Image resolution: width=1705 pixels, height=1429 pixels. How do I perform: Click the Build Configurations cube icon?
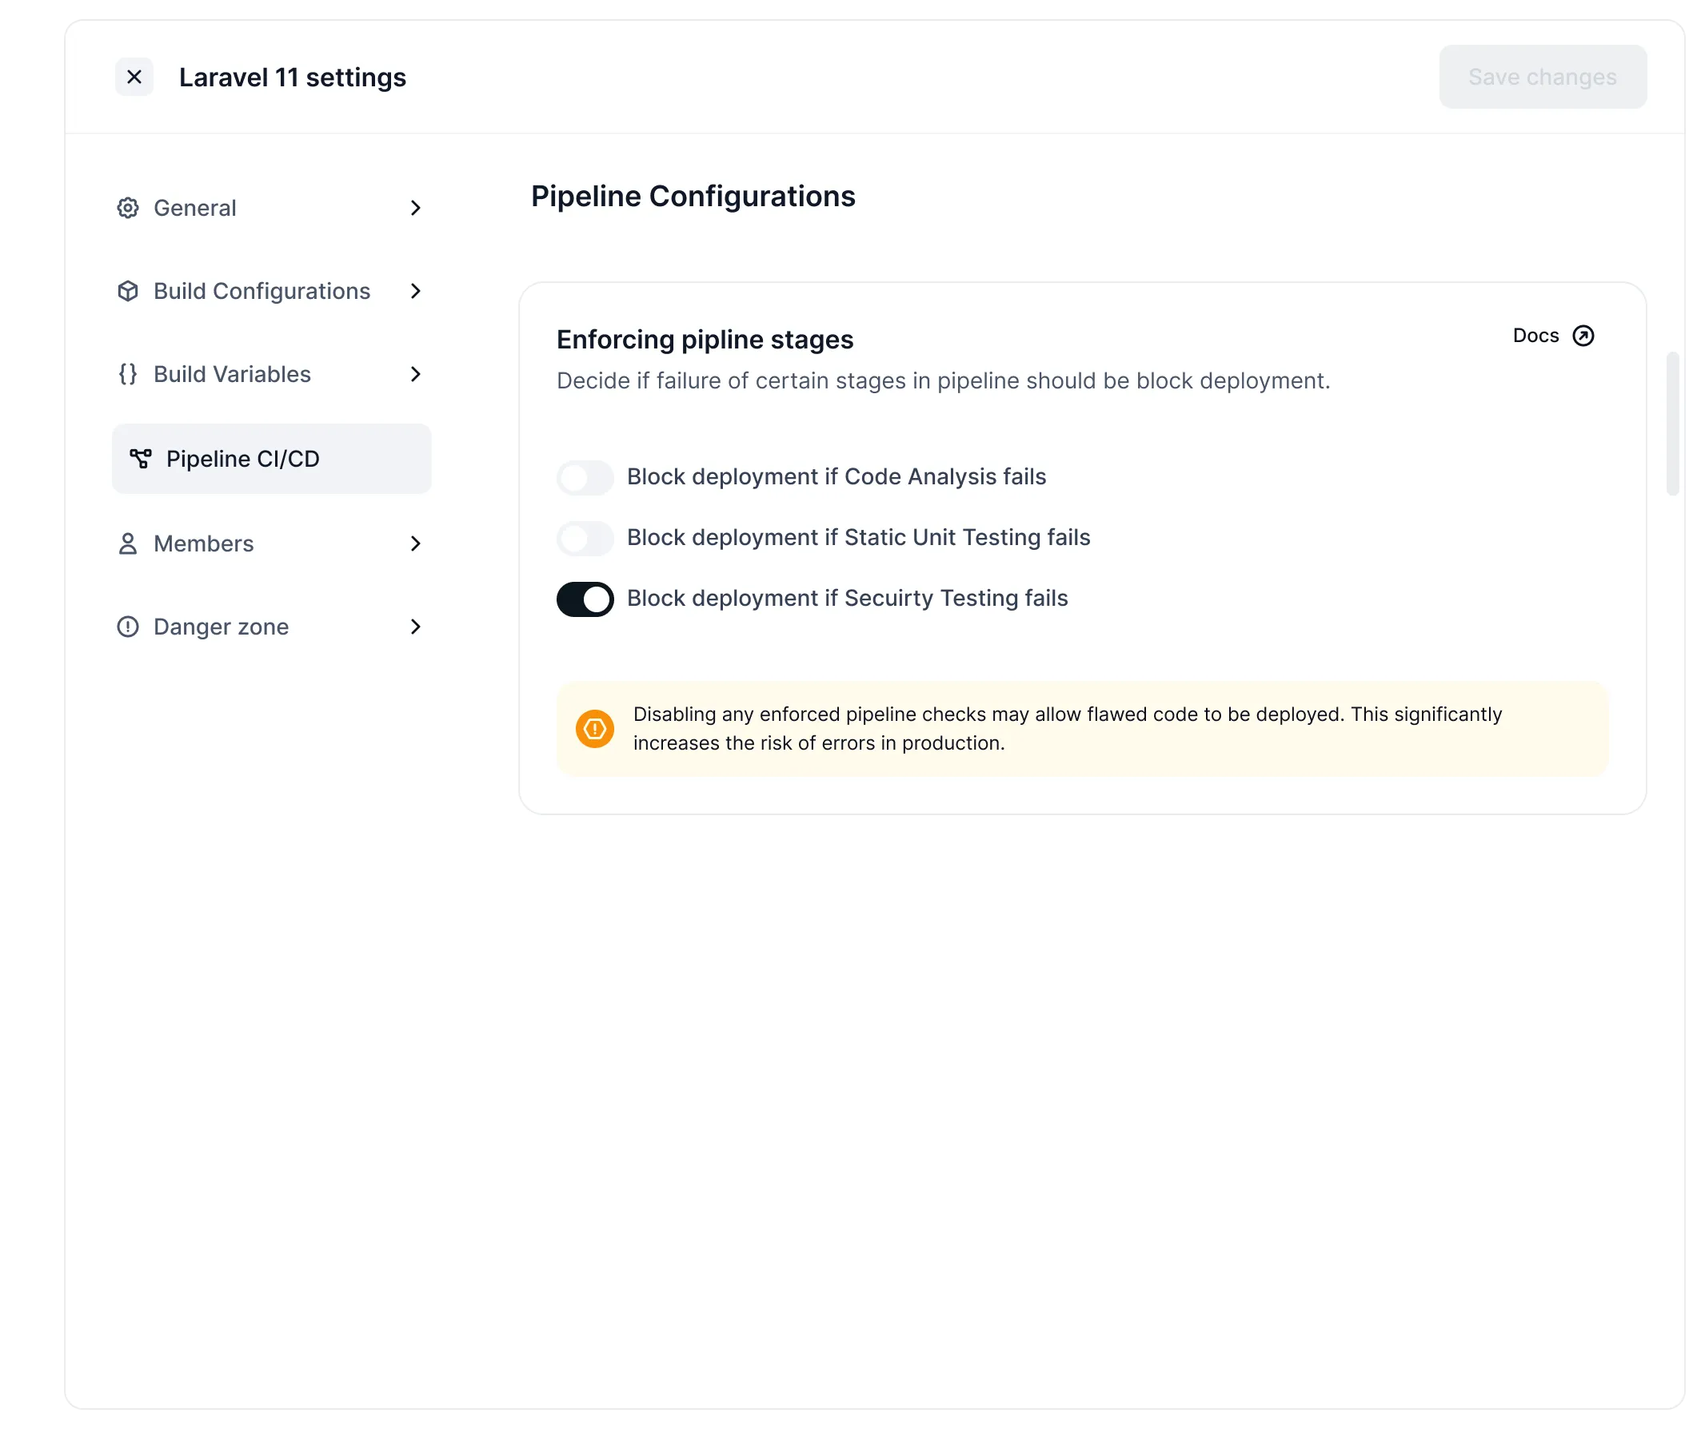click(x=127, y=292)
